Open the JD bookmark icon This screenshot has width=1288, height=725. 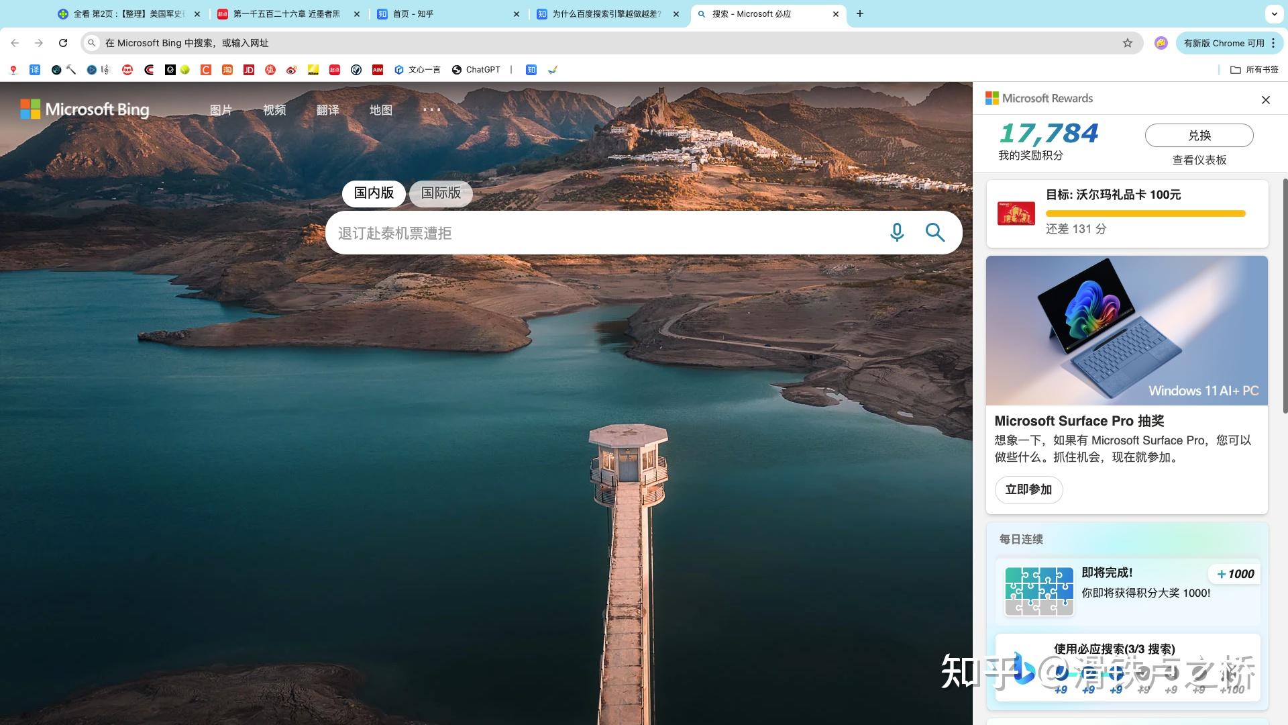click(x=249, y=70)
